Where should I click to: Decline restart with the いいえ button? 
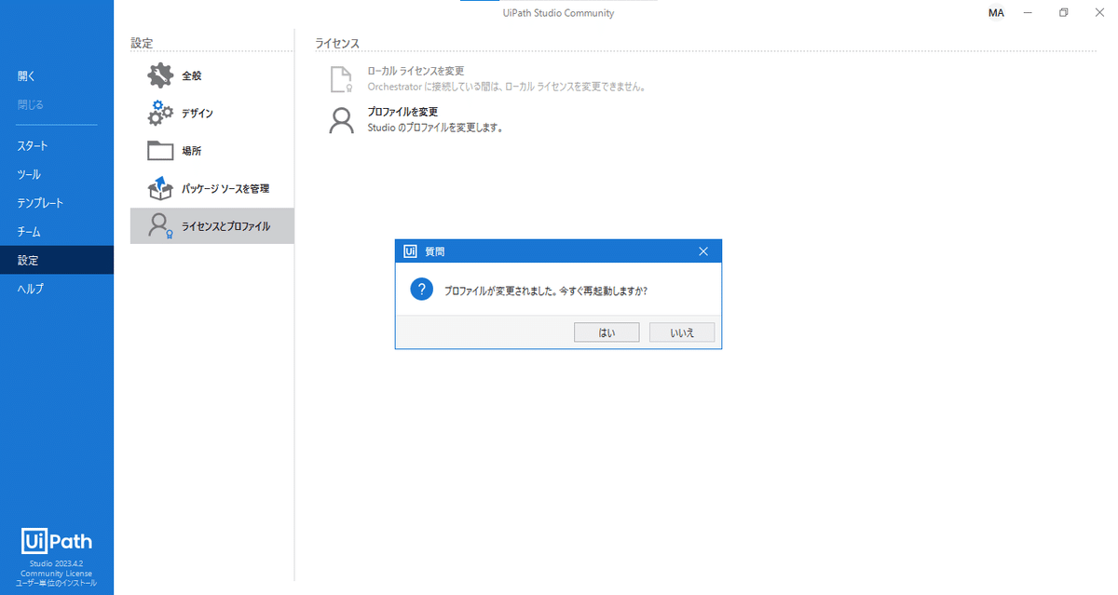pos(682,332)
